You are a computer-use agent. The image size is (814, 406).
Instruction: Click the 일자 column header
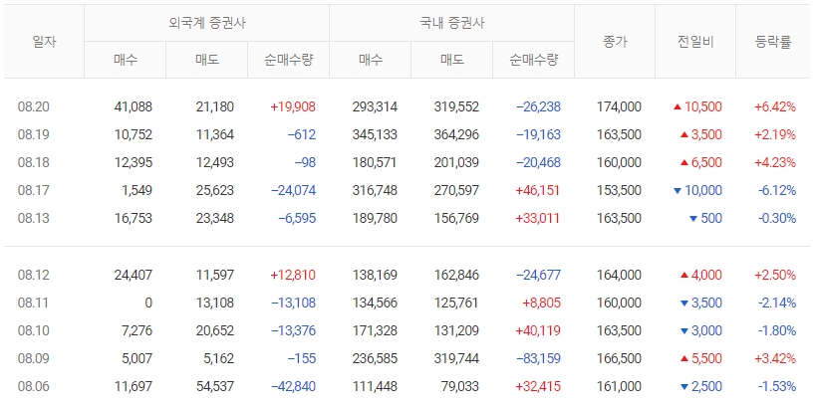point(44,42)
